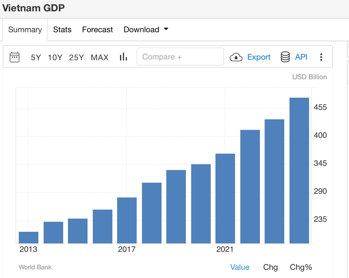The height and width of the screenshot is (278, 349).
Task: Show the MAX time range
Action: (x=100, y=57)
